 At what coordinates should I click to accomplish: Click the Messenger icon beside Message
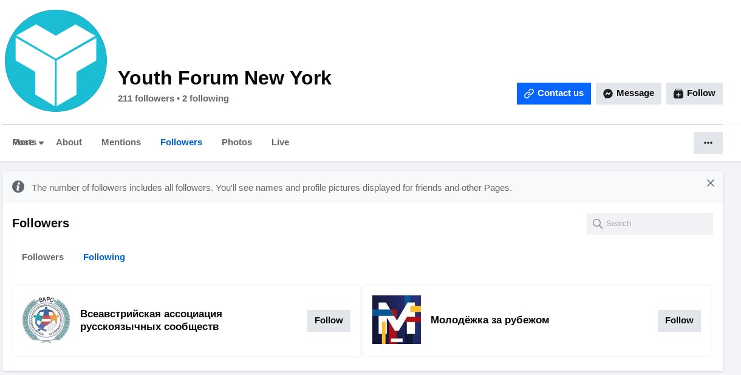(608, 94)
